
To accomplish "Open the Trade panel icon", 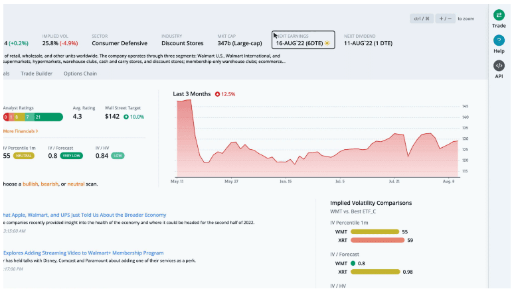I will pos(499,15).
